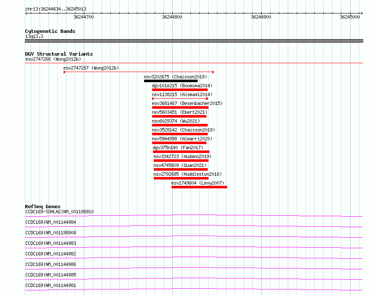Click red bar under esv1749604 (Levy2007)
The width and height of the screenshot is (375, 295).
click(x=199, y=188)
